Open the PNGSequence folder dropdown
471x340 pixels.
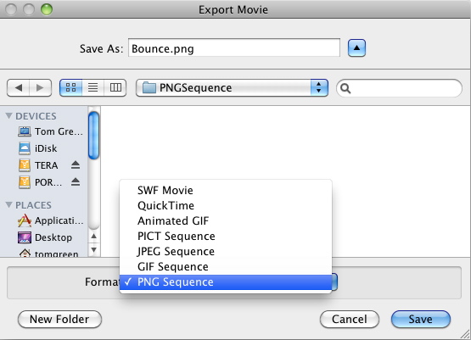232,87
